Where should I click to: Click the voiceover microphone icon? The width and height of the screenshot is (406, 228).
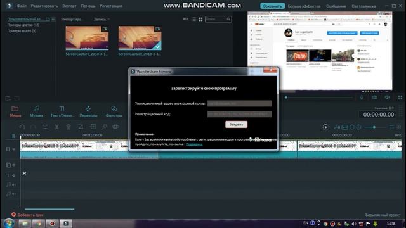pos(362,98)
